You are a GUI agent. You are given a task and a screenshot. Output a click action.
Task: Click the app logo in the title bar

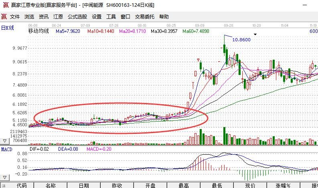click(4, 5)
